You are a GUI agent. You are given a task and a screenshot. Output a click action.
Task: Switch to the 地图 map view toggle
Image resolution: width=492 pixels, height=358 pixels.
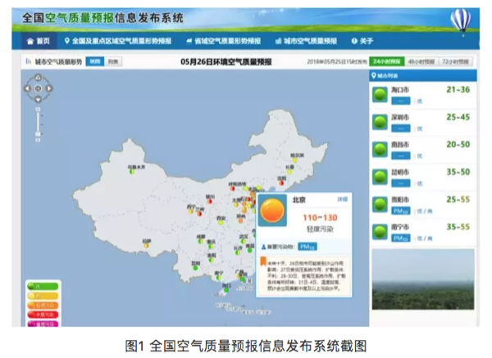pyautogui.click(x=95, y=61)
